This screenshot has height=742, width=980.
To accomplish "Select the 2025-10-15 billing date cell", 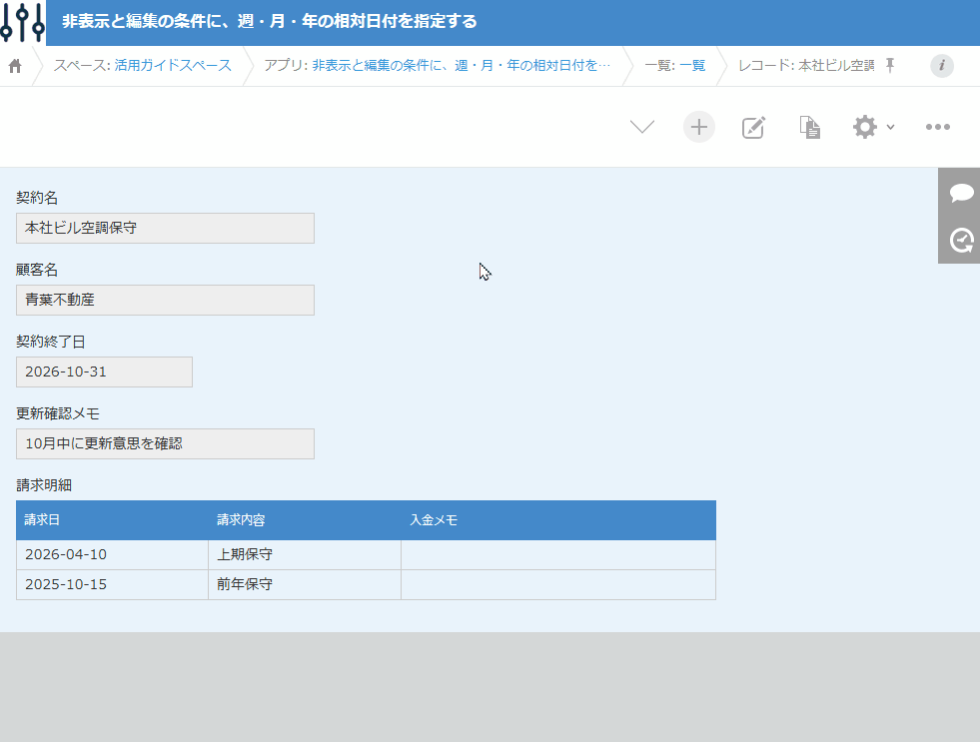I will (113, 584).
